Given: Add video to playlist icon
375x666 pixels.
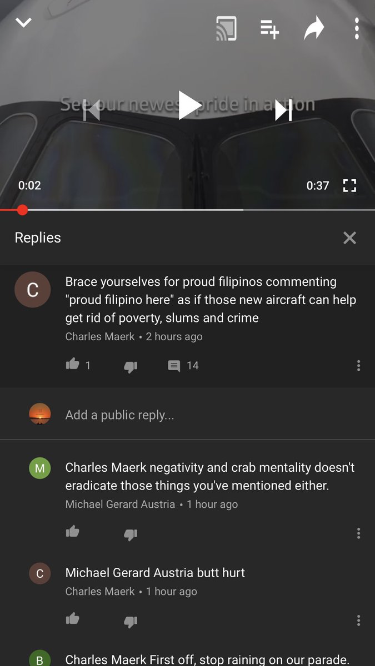Looking at the screenshot, I should pos(269,29).
